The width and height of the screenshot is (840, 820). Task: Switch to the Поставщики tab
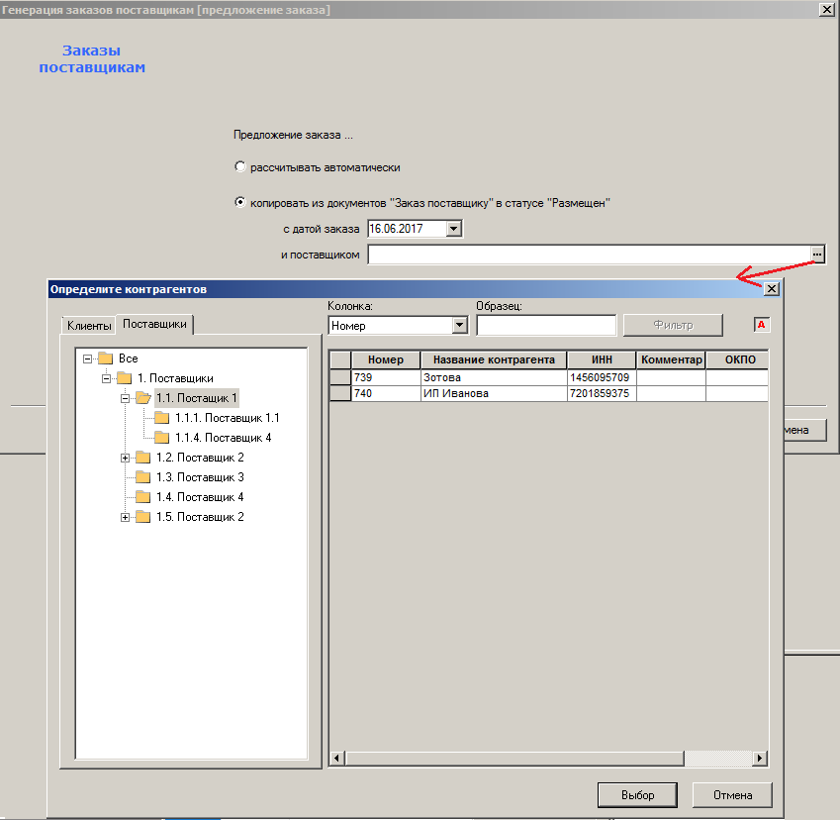tap(154, 324)
